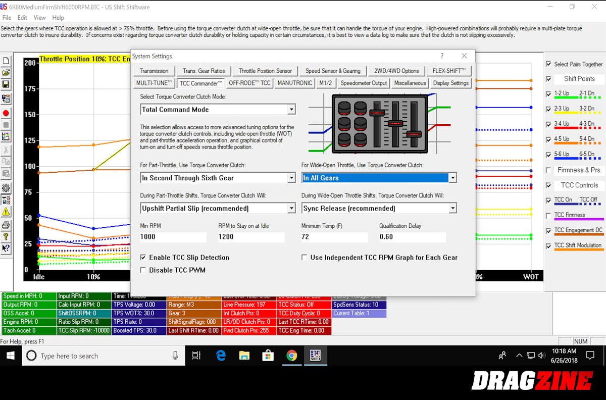Open US Shift app in Windows taskbar

[x=315, y=356]
